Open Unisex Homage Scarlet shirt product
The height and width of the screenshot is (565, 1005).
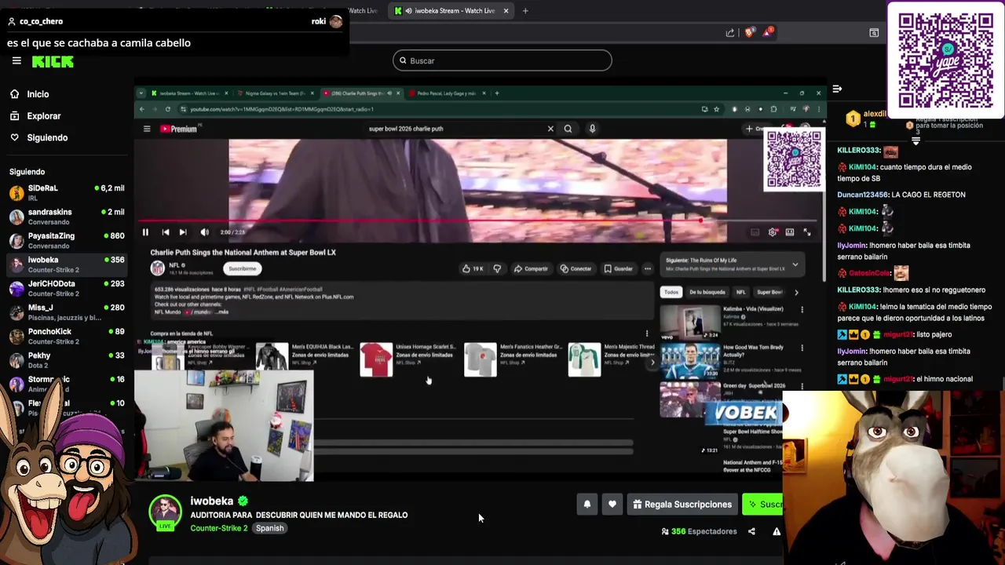[377, 359]
